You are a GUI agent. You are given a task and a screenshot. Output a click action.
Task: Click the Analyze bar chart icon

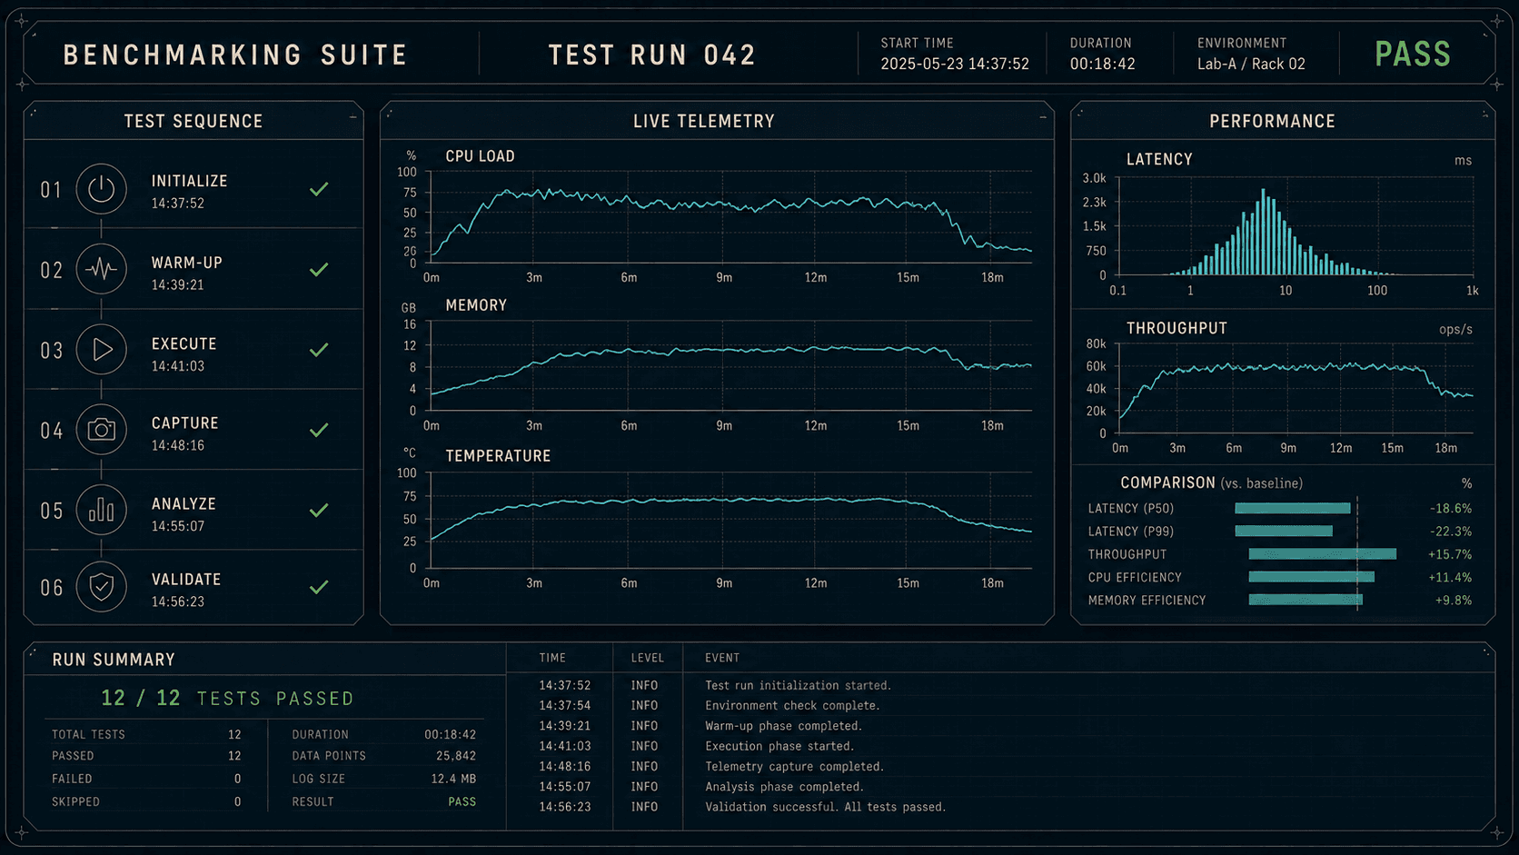tap(101, 510)
